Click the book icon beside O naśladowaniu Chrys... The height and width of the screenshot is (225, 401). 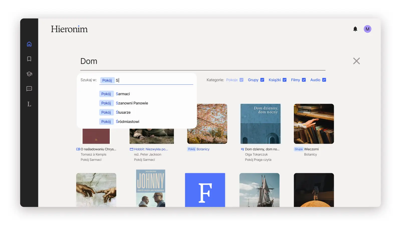pyautogui.click(x=78, y=149)
